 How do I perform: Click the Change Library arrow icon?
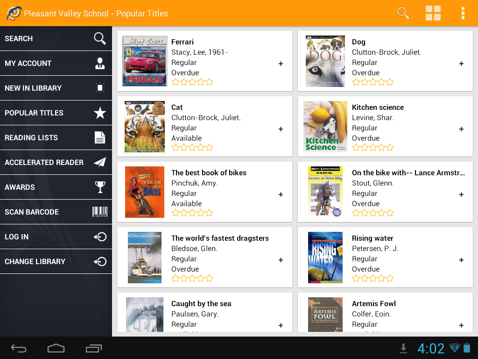(x=100, y=261)
